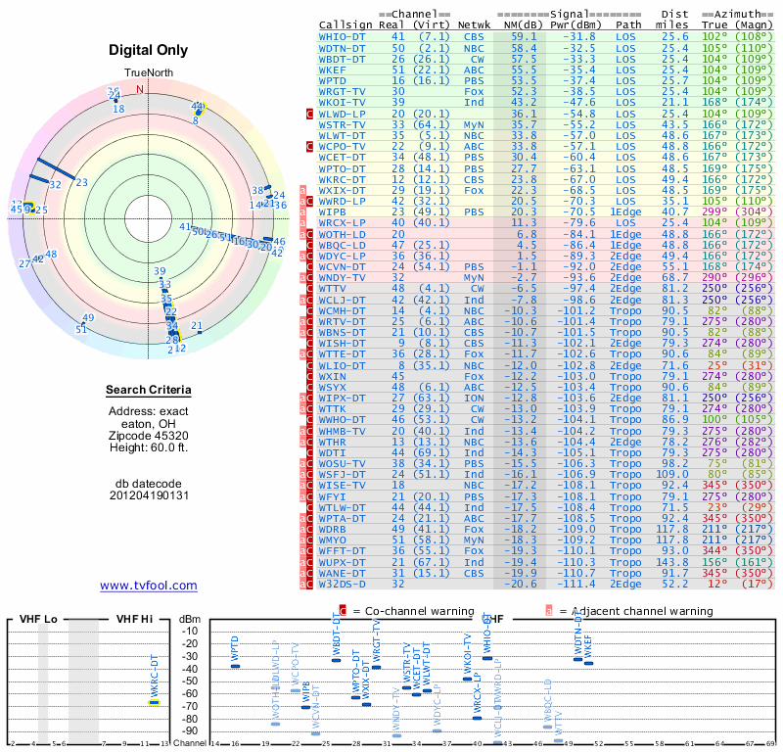Click the db datecode 201204190131 value

(x=149, y=495)
